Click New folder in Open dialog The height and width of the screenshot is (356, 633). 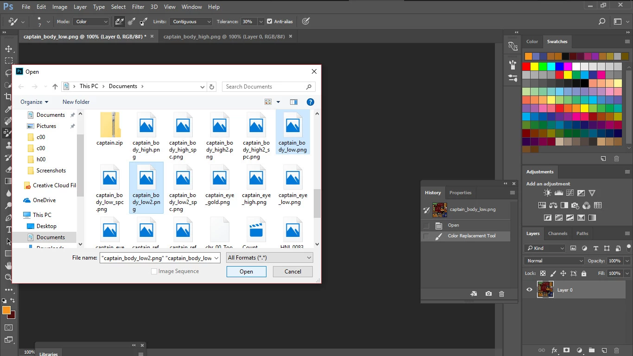point(76,102)
